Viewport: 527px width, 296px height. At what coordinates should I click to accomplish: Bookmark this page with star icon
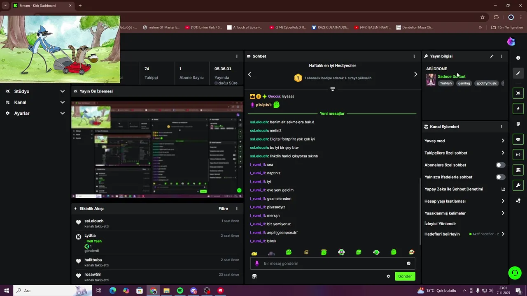coord(483,17)
